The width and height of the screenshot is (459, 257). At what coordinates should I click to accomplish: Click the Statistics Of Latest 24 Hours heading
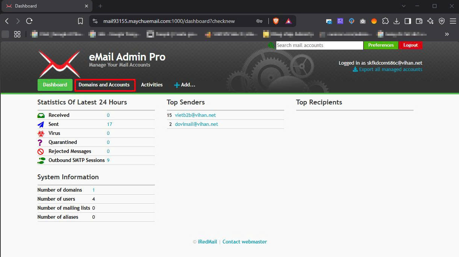[x=82, y=102]
